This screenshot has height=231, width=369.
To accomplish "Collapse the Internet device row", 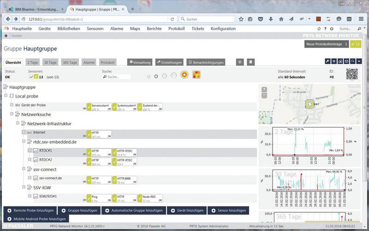I will (x=24, y=132).
